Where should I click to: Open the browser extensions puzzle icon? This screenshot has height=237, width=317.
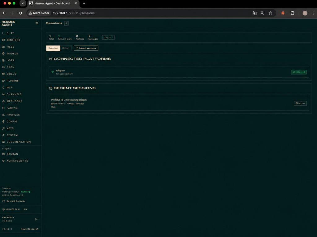pyautogui.click(x=292, y=13)
